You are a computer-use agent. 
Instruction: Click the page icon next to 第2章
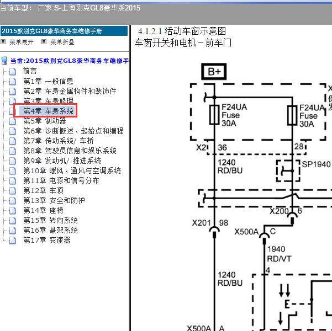pyautogui.click(x=13, y=92)
